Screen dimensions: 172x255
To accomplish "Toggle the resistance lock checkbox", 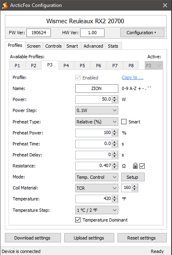I will 142,166.
